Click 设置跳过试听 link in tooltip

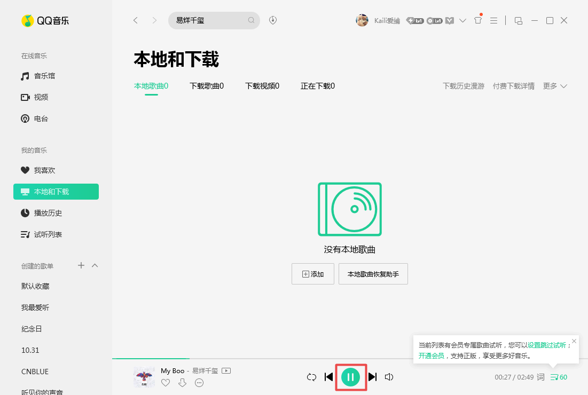click(547, 345)
